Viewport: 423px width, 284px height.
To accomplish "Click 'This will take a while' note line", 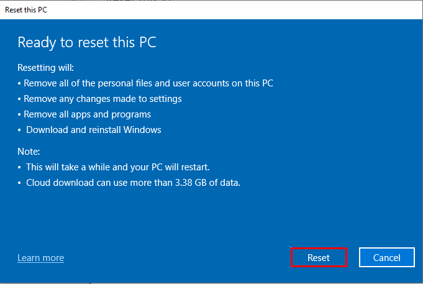I will (117, 167).
